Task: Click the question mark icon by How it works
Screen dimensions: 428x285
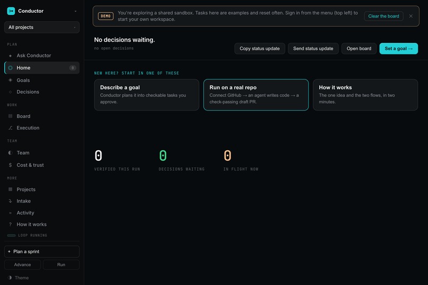Action: 11,224
